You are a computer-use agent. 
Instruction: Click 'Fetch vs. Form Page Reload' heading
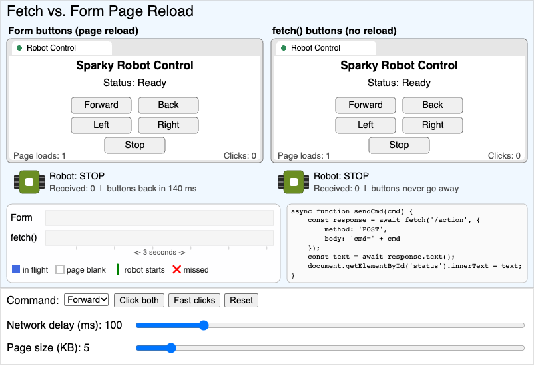(x=100, y=11)
